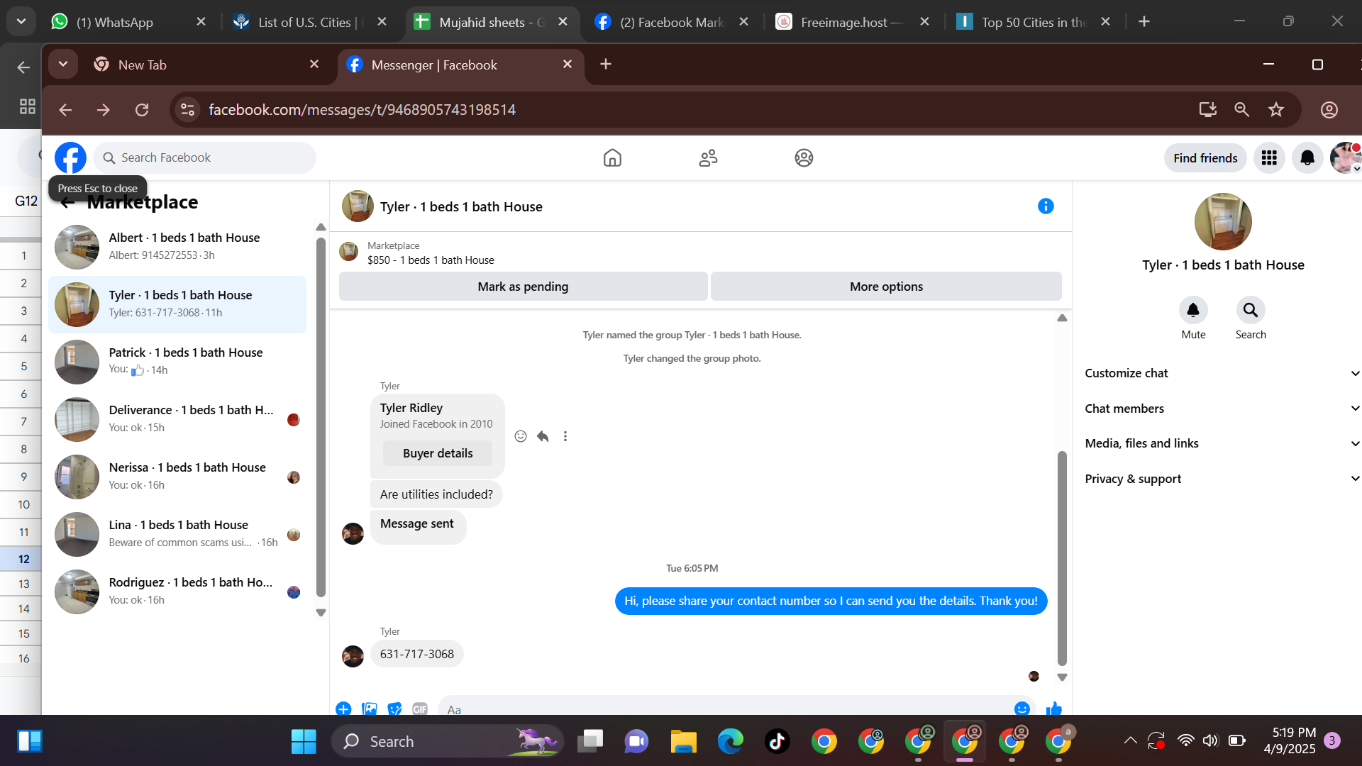Open the Facebook menu grid icon
The image size is (1362, 766).
(1269, 157)
